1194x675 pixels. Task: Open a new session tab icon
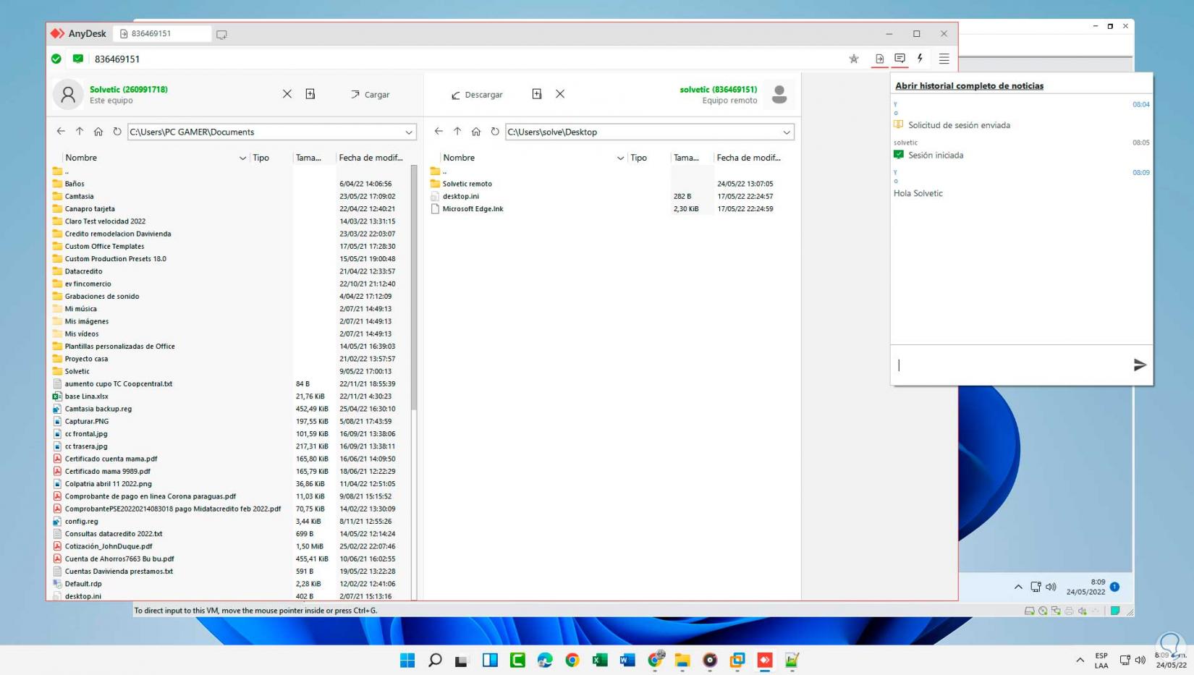[x=221, y=34]
